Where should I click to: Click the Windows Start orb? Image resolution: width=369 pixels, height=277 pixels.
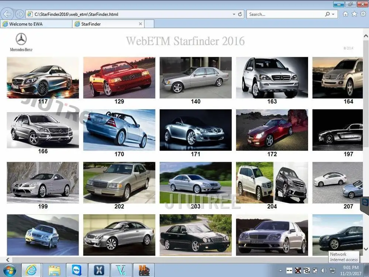click(x=9, y=270)
